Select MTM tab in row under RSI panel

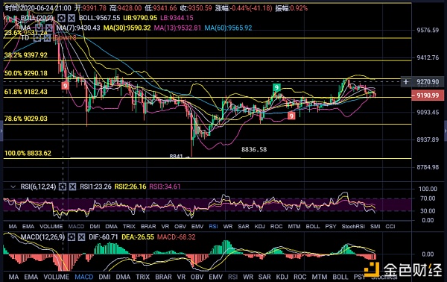(294, 226)
